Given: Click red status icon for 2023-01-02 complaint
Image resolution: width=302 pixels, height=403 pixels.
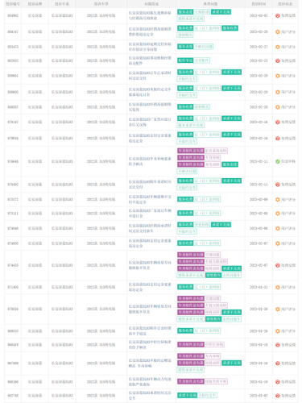Looking at the screenshot, I should [278, 396].
